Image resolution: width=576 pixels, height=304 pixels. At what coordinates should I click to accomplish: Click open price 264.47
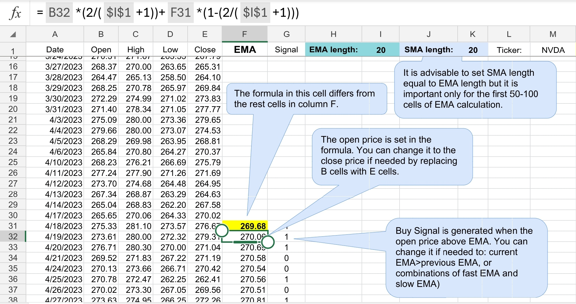[101, 77]
